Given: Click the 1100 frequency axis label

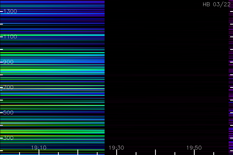Looking at the screenshot, I should (10, 37).
